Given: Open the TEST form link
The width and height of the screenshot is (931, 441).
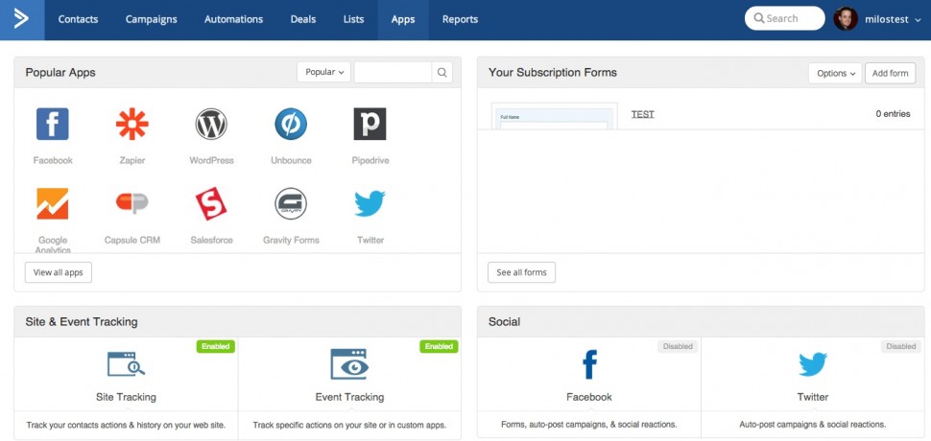Looking at the screenshot, I should coord(642,114).
